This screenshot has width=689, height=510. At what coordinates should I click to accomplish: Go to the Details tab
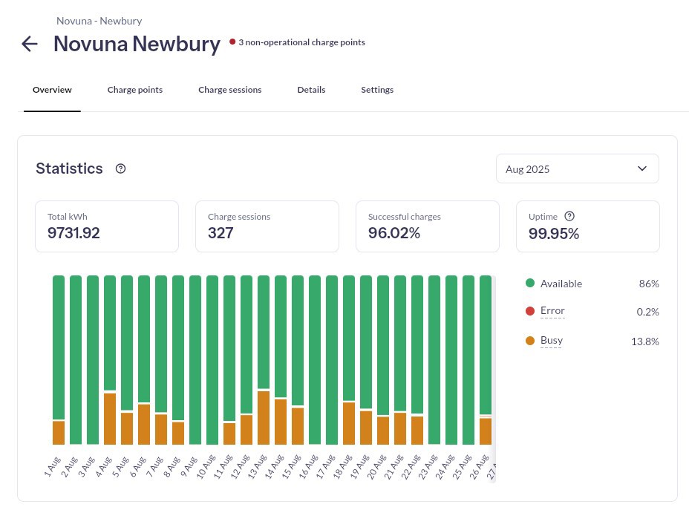pyautogui.click(x=311, y=90)
